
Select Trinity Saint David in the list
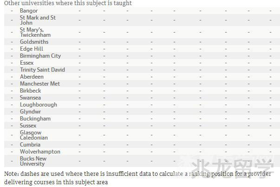coord(42,70)
